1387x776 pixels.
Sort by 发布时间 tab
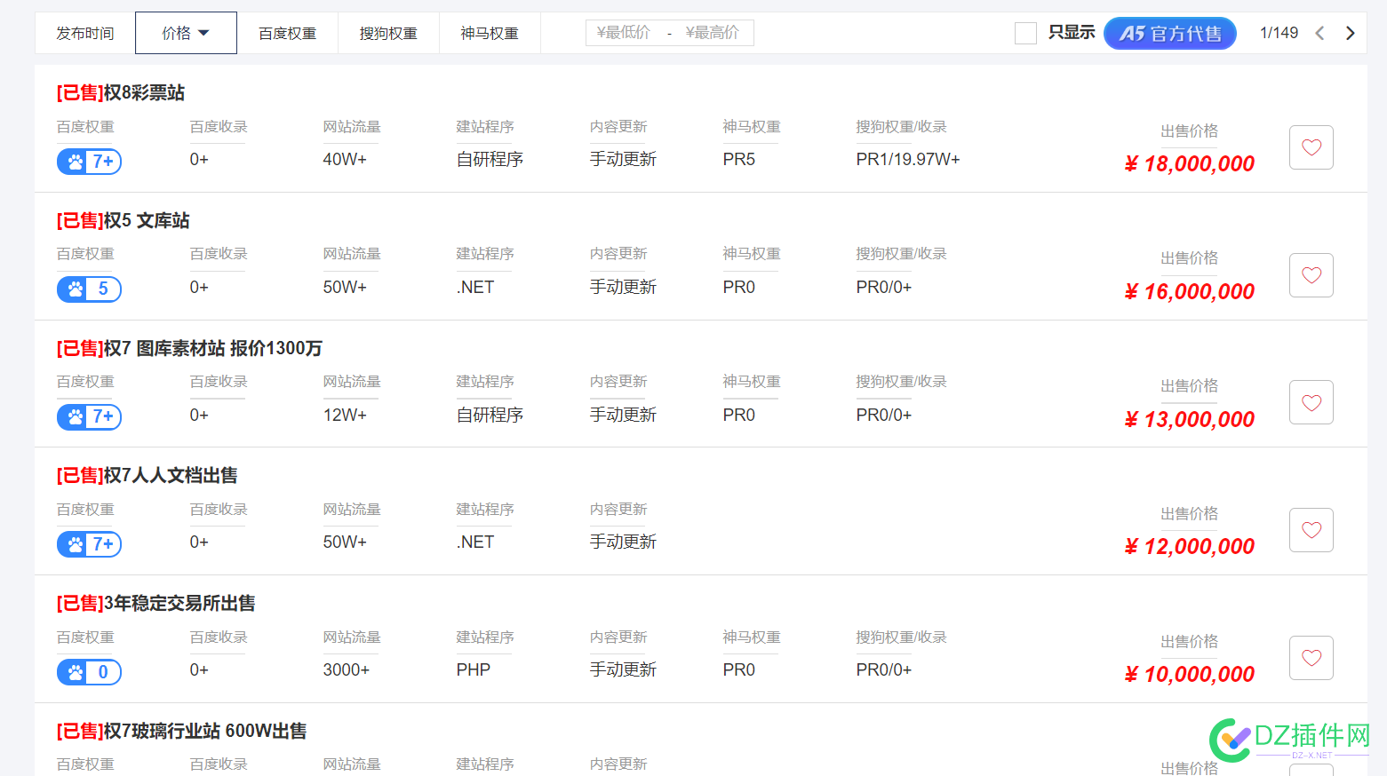85,33
